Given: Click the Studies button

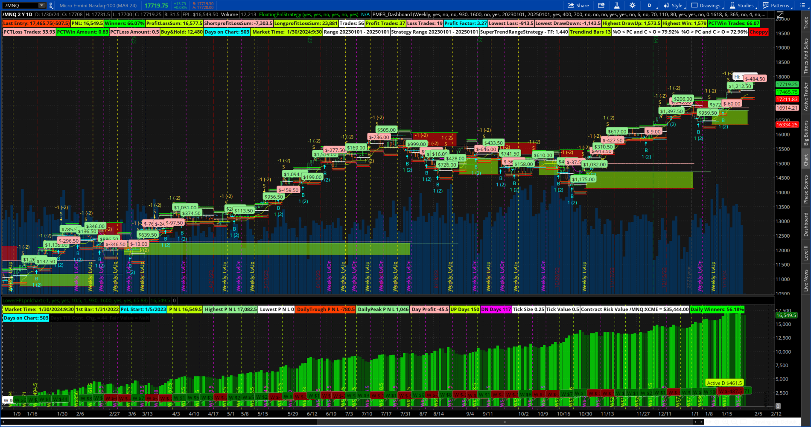Looking at the screenshot, I should 742,6.
